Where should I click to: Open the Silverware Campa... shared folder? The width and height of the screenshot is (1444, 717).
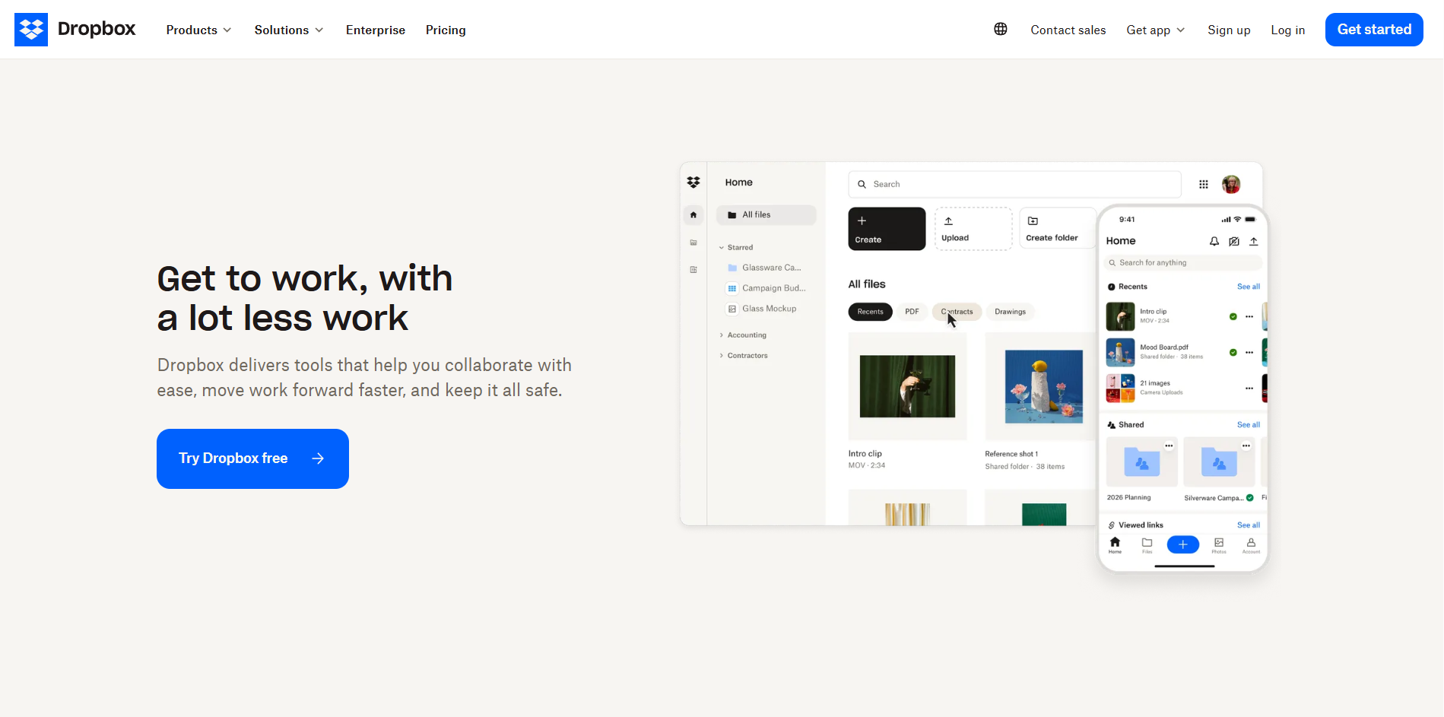click(x=1219, y=462)
